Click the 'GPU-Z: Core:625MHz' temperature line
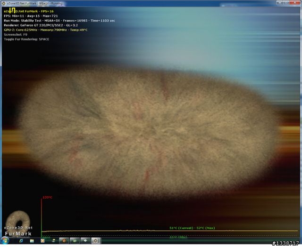 pyautogui.click(x=46, y=30)
